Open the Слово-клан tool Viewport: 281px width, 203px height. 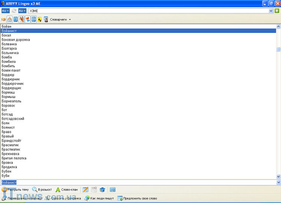pos(67,190)
